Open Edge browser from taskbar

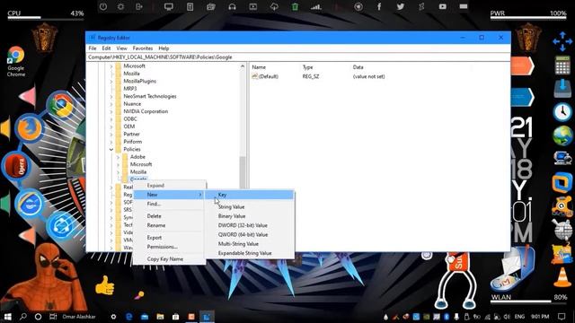tap(129, 317)
